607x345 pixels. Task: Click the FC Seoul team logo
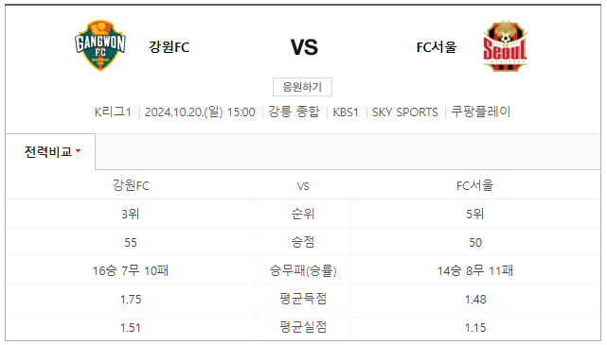pos(505,46)
